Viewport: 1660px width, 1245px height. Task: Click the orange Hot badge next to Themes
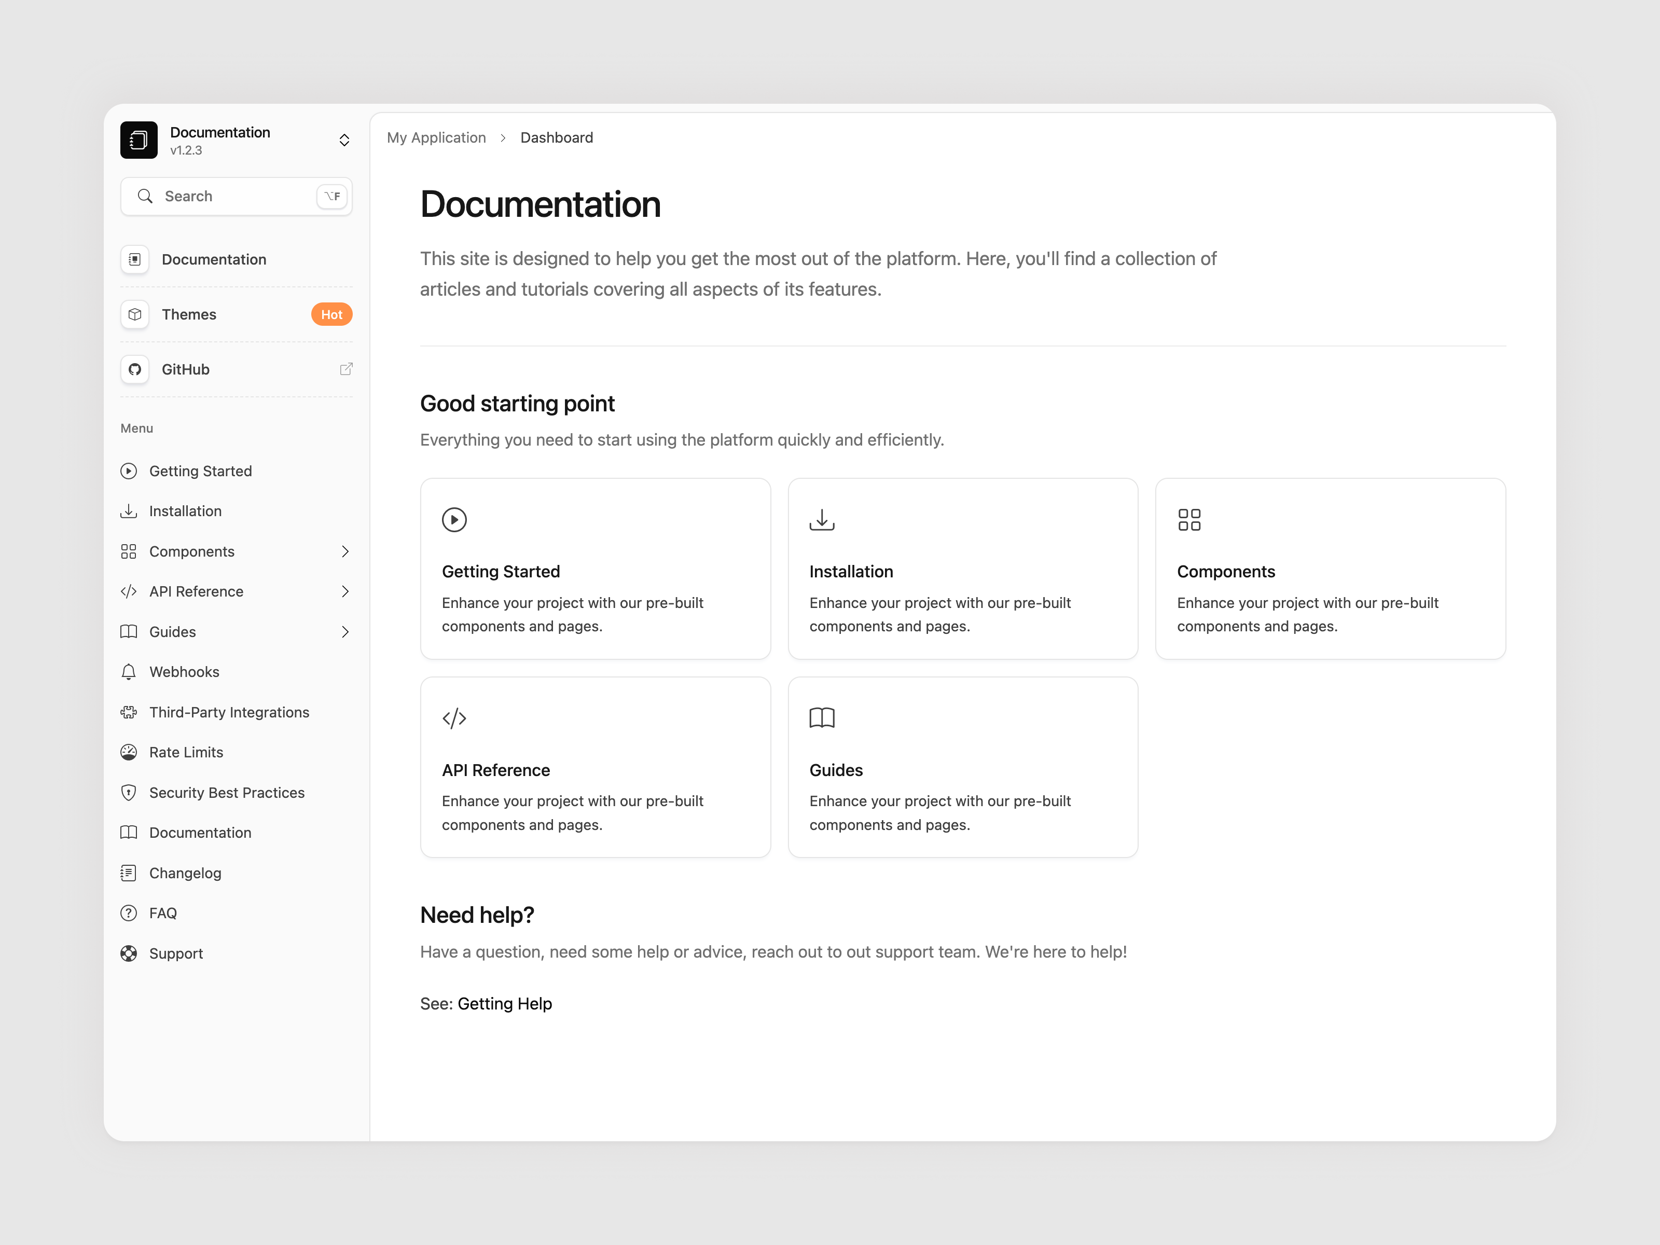[x=331, y=314]
